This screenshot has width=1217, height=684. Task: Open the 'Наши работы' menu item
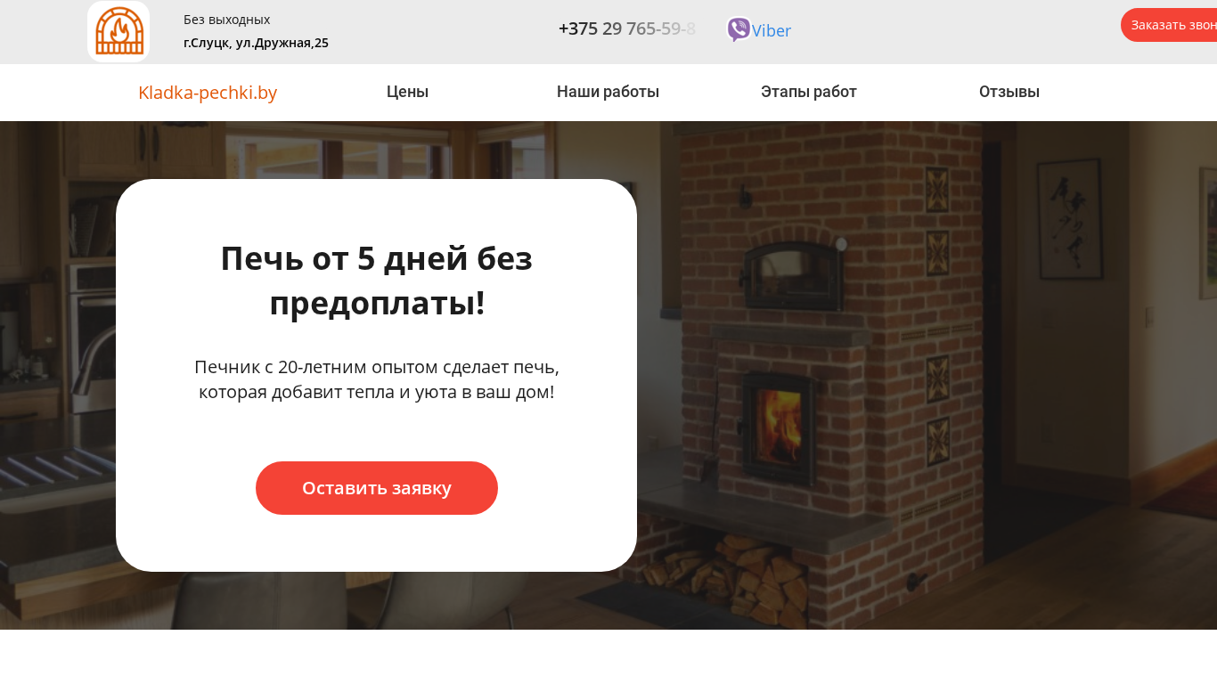(608, 92)
